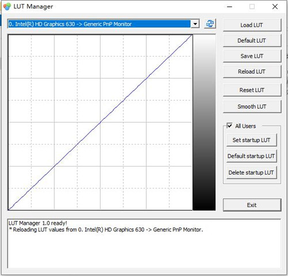This screenshot has height=276, width=288.
Task: Click the 'LUT Manager 1.0 ready!' log line
Action: (38, 223)
